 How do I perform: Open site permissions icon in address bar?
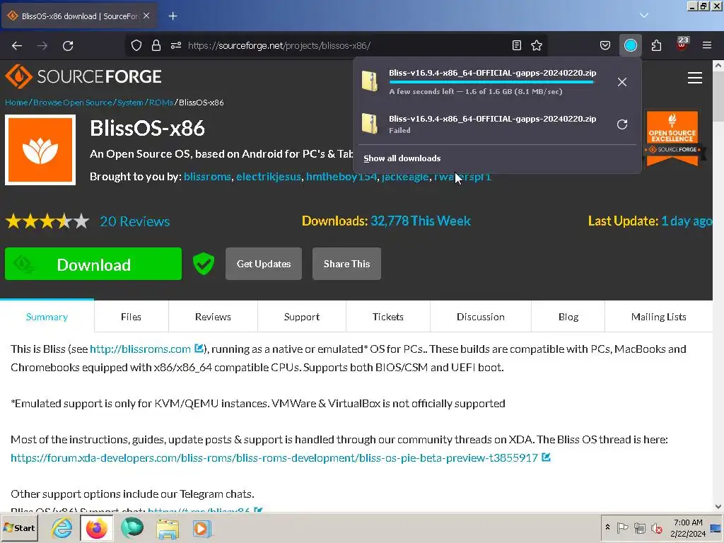pos(176,46)
